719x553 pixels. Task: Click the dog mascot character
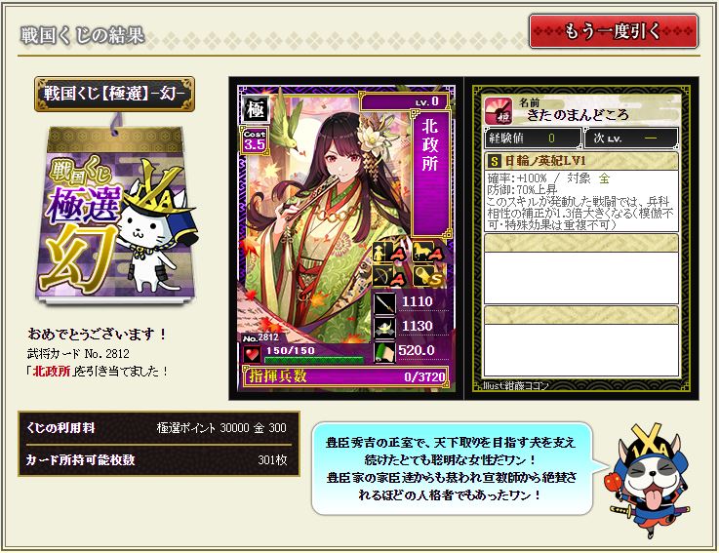[649, 480]
